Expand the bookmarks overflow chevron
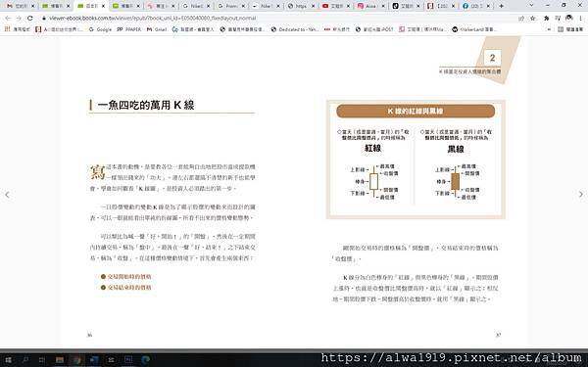This screenshot has height=367, width=588. [x=550, y=29]
